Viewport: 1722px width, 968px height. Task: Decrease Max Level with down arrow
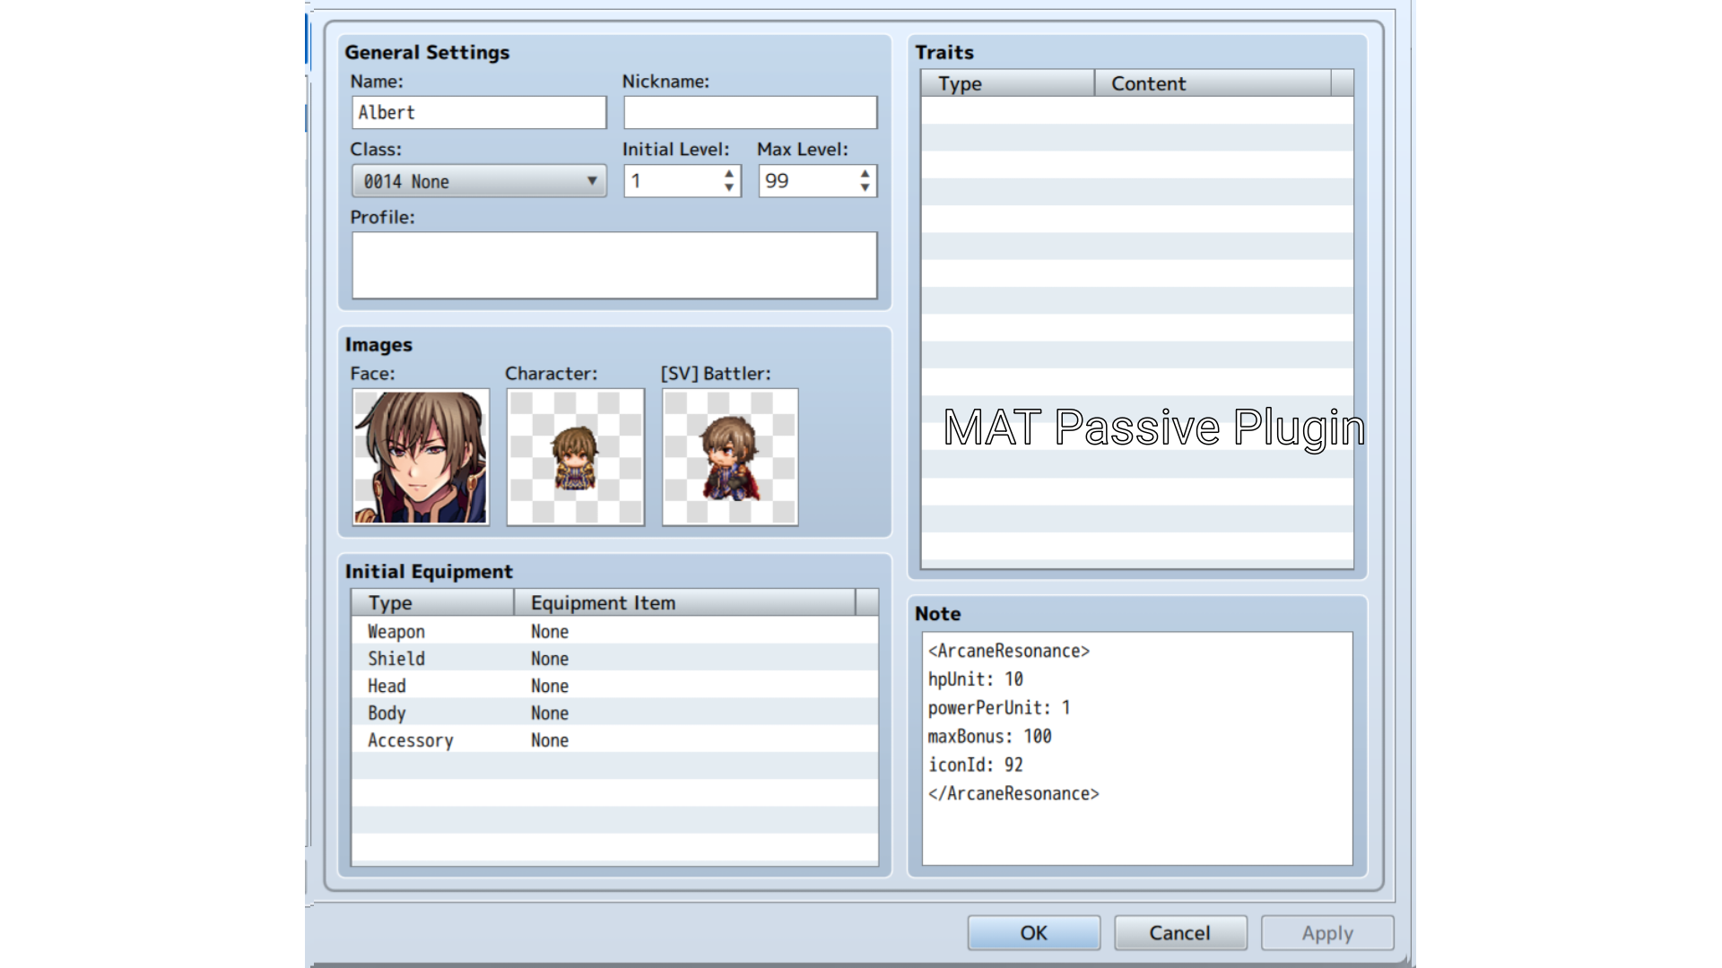tap(865, 188)
